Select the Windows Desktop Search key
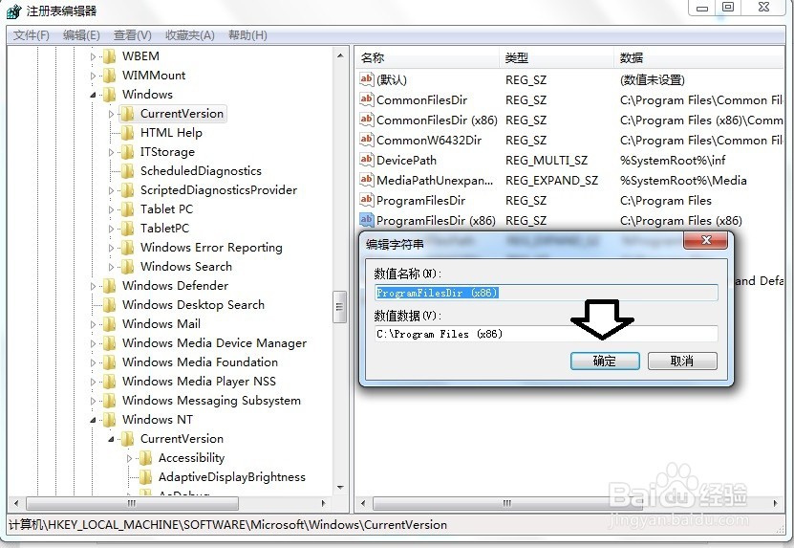Screen dimensions: 794x548 [x=193, y=305]
